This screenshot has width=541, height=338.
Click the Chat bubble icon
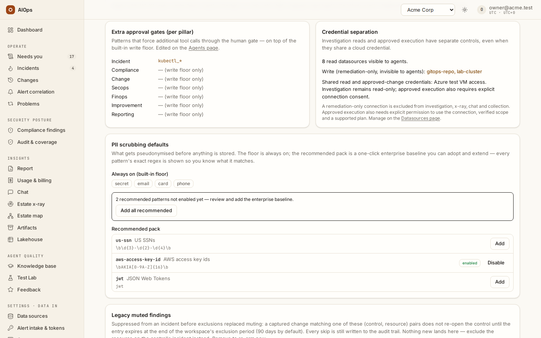tap(11, 192)
